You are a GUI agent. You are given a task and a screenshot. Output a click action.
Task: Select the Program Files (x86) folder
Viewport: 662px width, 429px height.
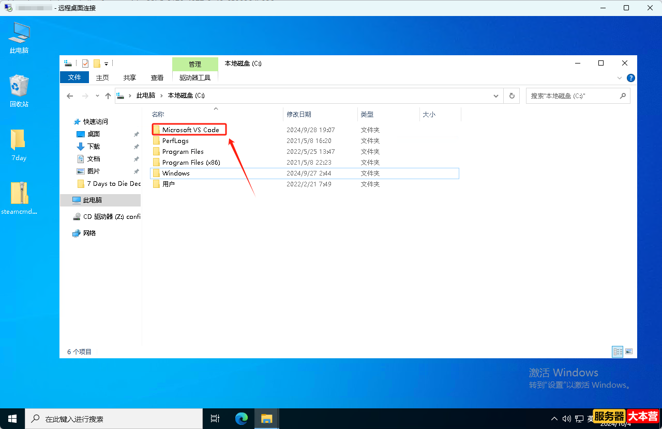(191, 163)
